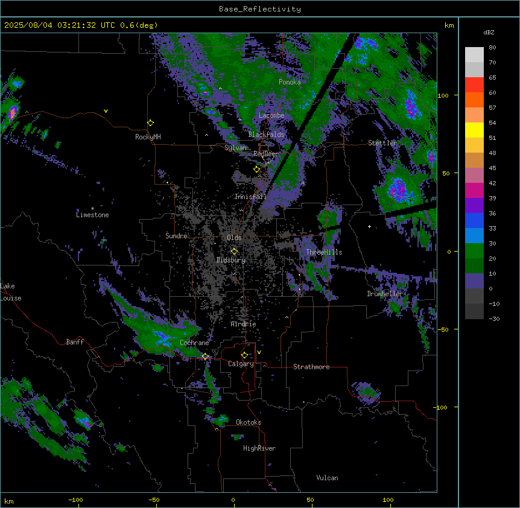Viewport: 520px width, 508px height.
Task: Click the Drumheller city label
Action: (385, 294)
